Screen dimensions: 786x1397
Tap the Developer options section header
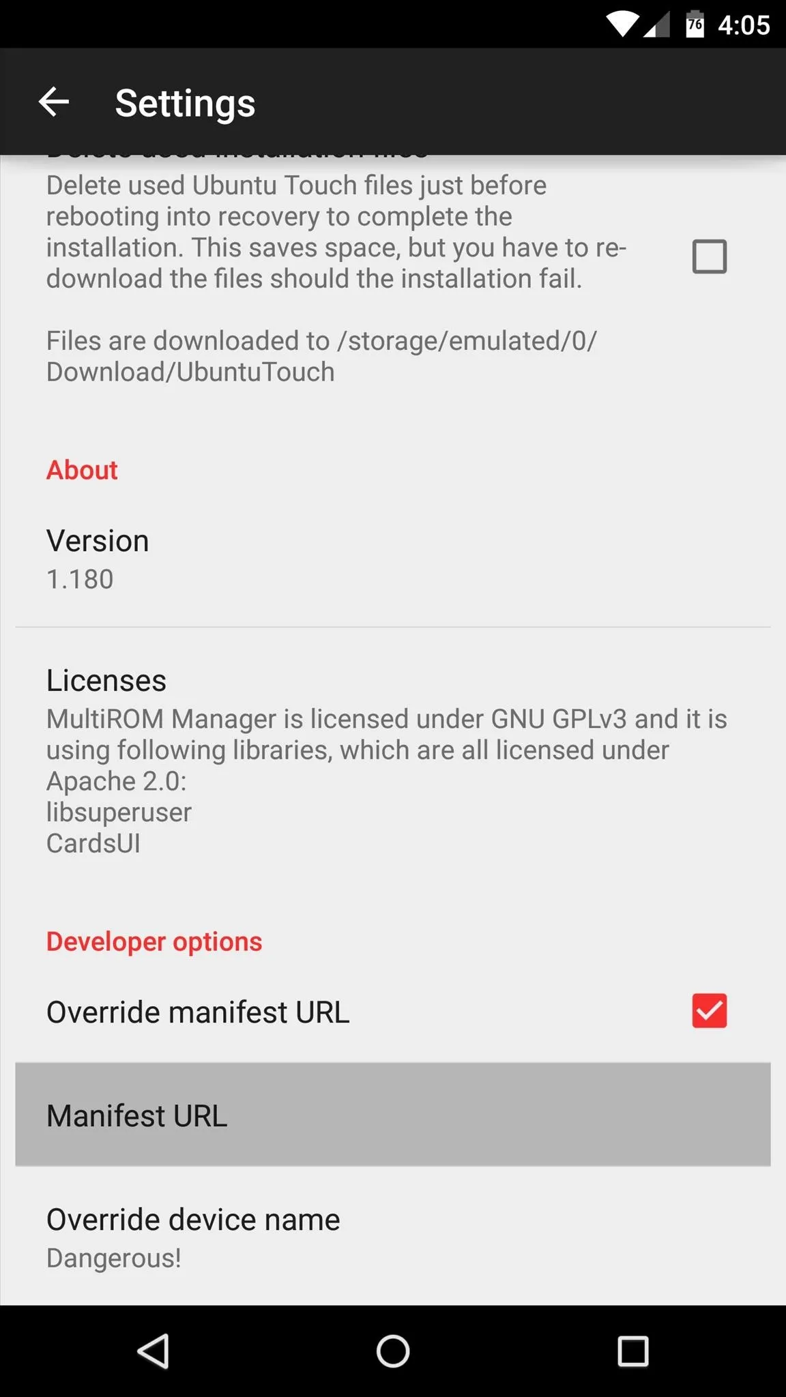[x=154, y=941]
